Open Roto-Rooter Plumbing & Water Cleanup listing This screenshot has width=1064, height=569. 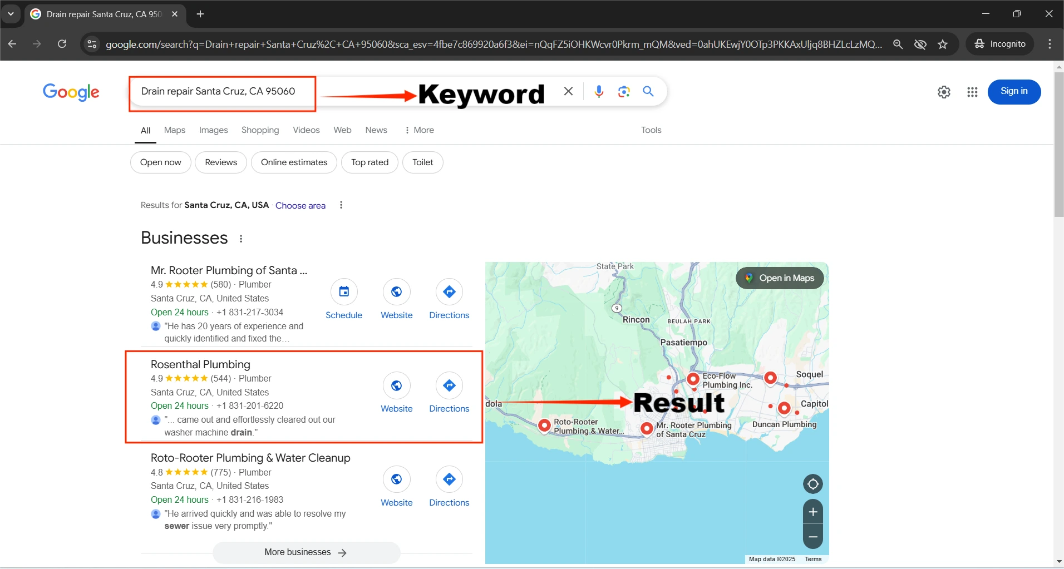pos(250,458)
